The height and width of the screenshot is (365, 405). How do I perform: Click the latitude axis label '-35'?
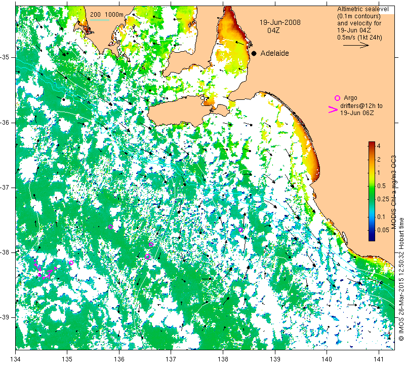coord(5,57)
